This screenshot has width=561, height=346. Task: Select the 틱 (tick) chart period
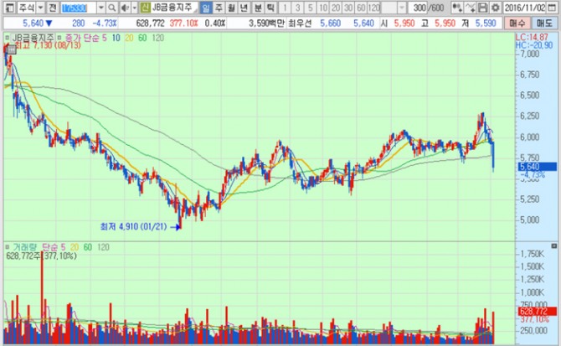point(270,8)
